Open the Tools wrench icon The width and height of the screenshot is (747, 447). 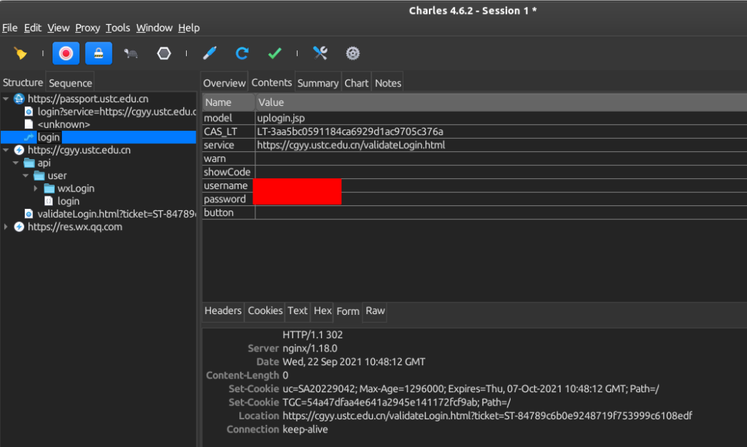(320, 53)
